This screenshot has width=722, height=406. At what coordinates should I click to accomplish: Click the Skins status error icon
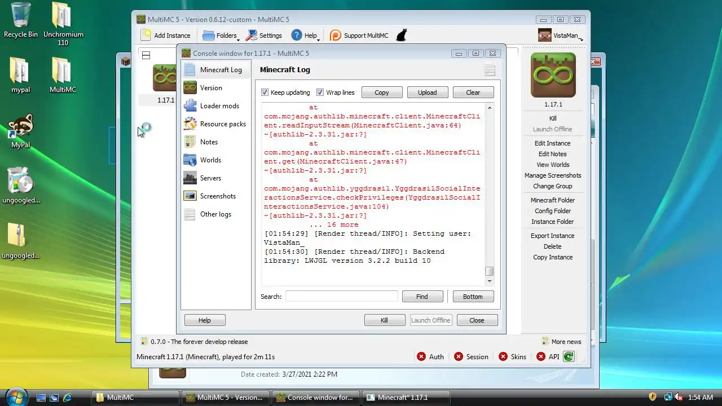(503, 356)
